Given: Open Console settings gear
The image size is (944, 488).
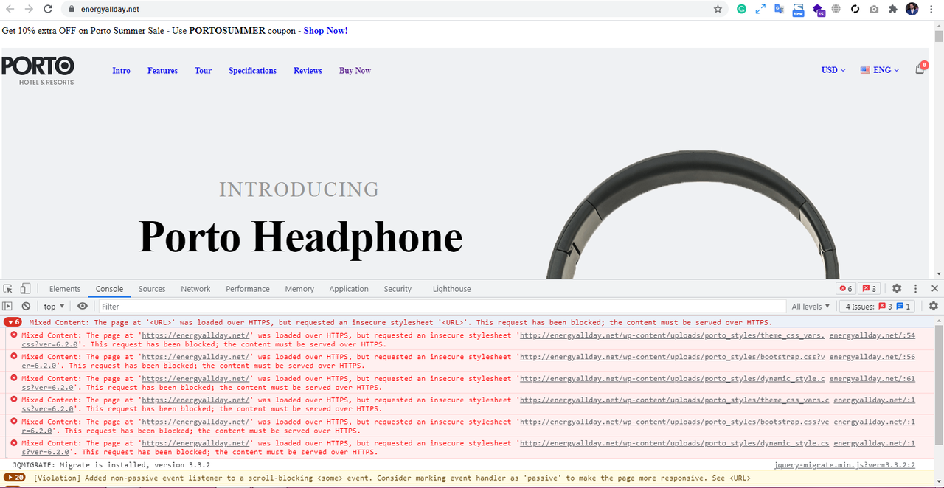Looking at the screenshot, I should tap(934, 306).
